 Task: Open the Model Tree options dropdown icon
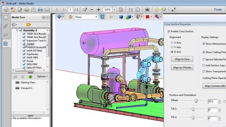point(14,25)
